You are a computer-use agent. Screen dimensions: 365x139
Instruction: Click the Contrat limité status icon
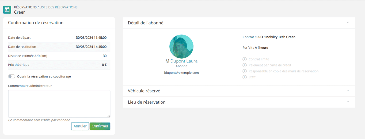(x=245, y=59)
